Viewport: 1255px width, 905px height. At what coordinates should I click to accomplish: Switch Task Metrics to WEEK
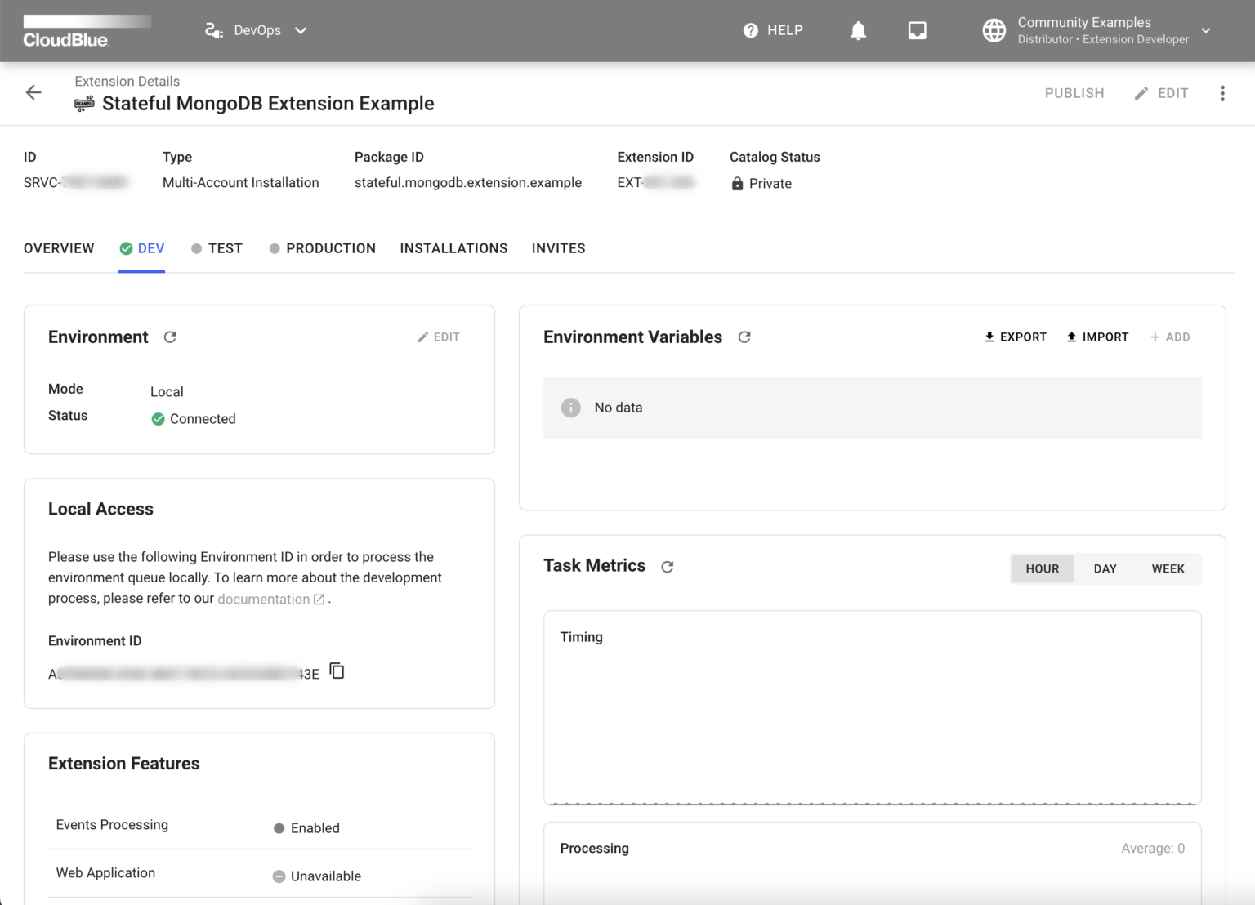[x=1168, y=569]
